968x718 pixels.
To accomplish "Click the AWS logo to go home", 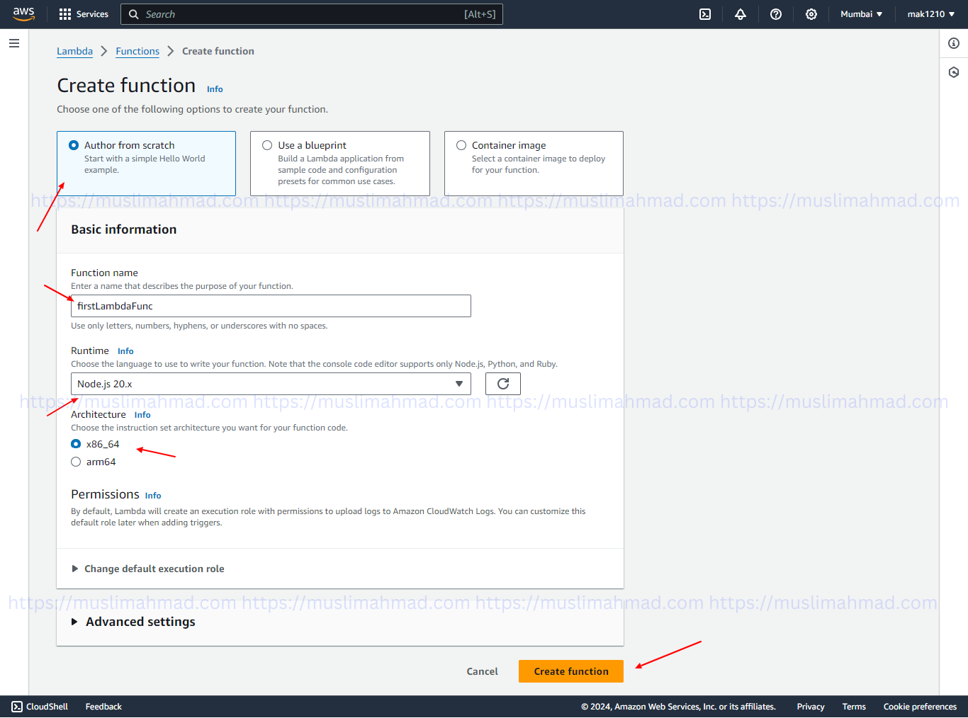I will coord(23,13).
